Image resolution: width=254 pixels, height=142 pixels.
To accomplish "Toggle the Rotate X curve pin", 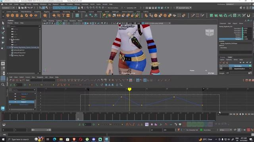I will (x=15, y=97).
